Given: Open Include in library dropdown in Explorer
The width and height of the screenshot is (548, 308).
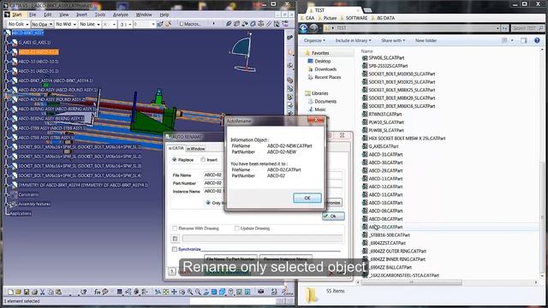Looking at the screenshot, I should coord(353,40).
